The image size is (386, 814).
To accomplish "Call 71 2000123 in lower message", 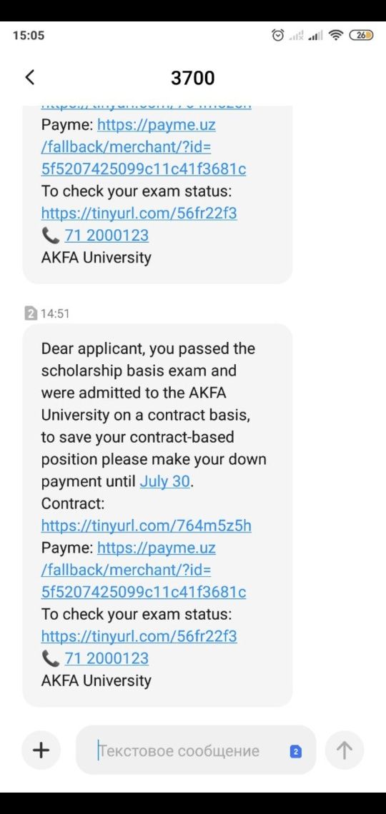I will [107, 658].
